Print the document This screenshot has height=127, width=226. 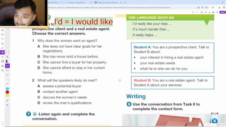pyautogui.click(x=213, y=12)
